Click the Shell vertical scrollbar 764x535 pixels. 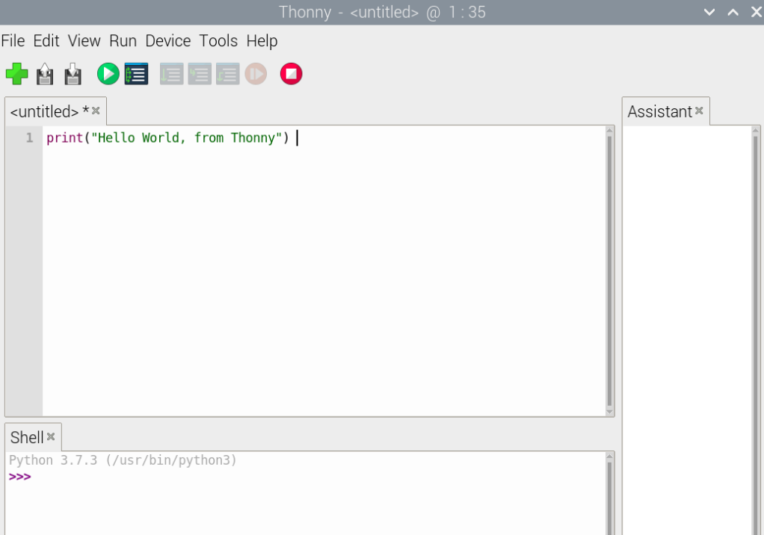coord(609,494)
